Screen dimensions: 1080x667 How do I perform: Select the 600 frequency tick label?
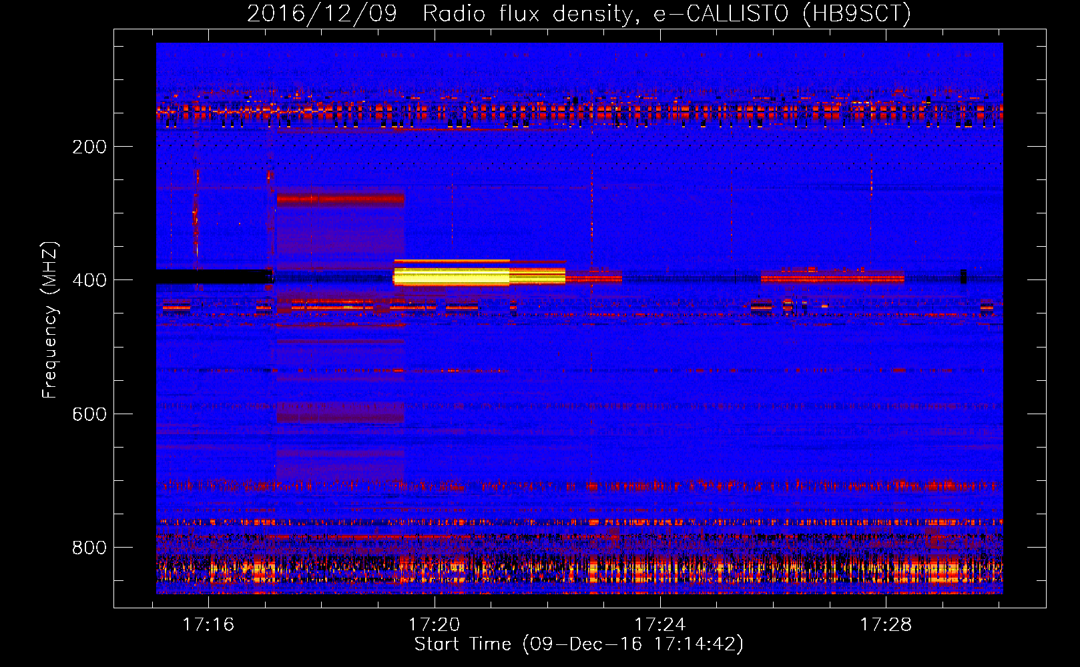pyautogui.click(x=89, y=414)
